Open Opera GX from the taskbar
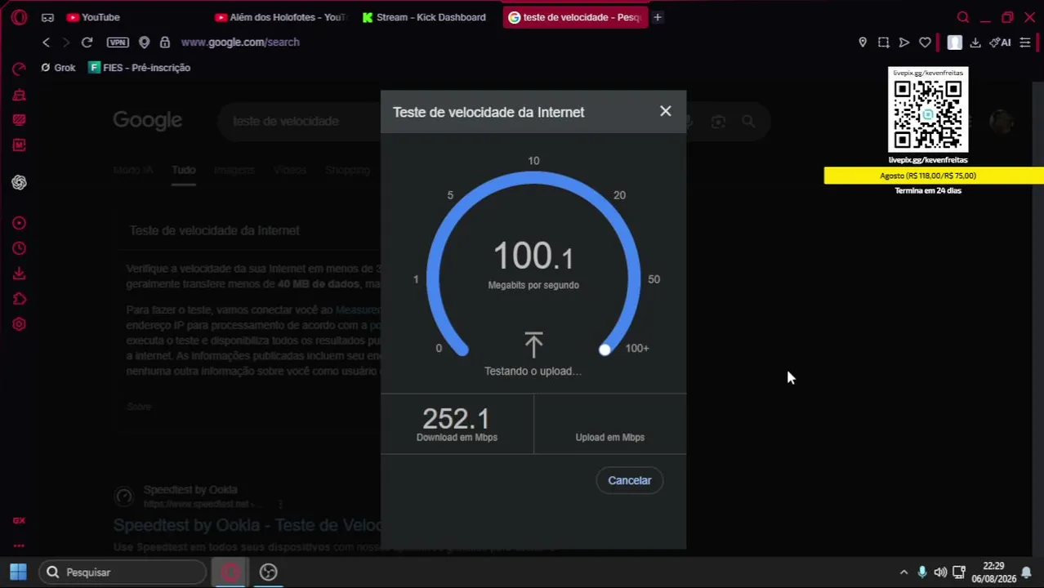The height and width of the screenshot is (588, 1044). click(230, 572)
